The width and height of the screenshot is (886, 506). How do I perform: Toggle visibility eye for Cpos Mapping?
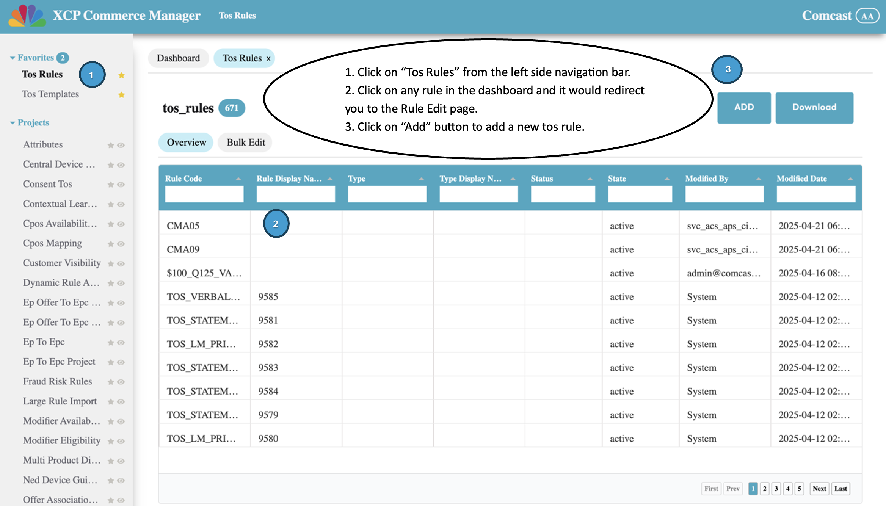121,244
